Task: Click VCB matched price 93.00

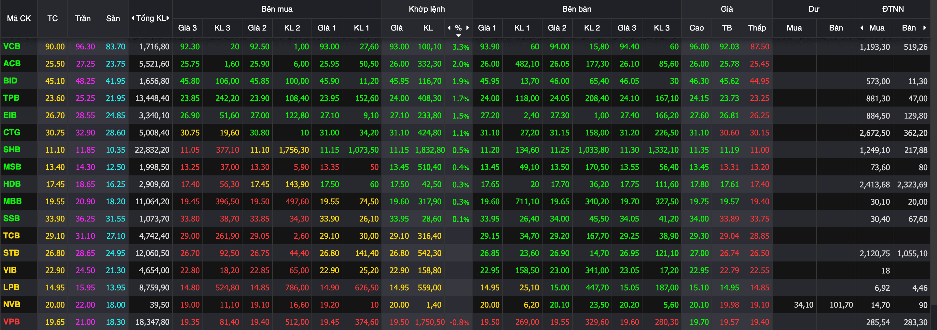Action: tap(399, 47)
